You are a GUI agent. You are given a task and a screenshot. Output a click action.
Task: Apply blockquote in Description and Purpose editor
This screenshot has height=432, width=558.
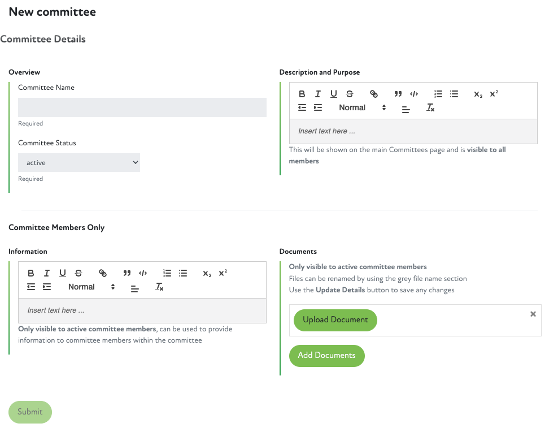[398, 94]
